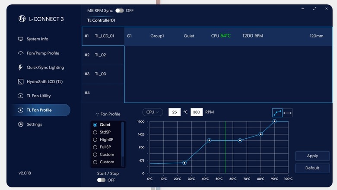Reset fan curve with Default button
The height and width of the screenshot is (190, 337).
click(312, 168)
